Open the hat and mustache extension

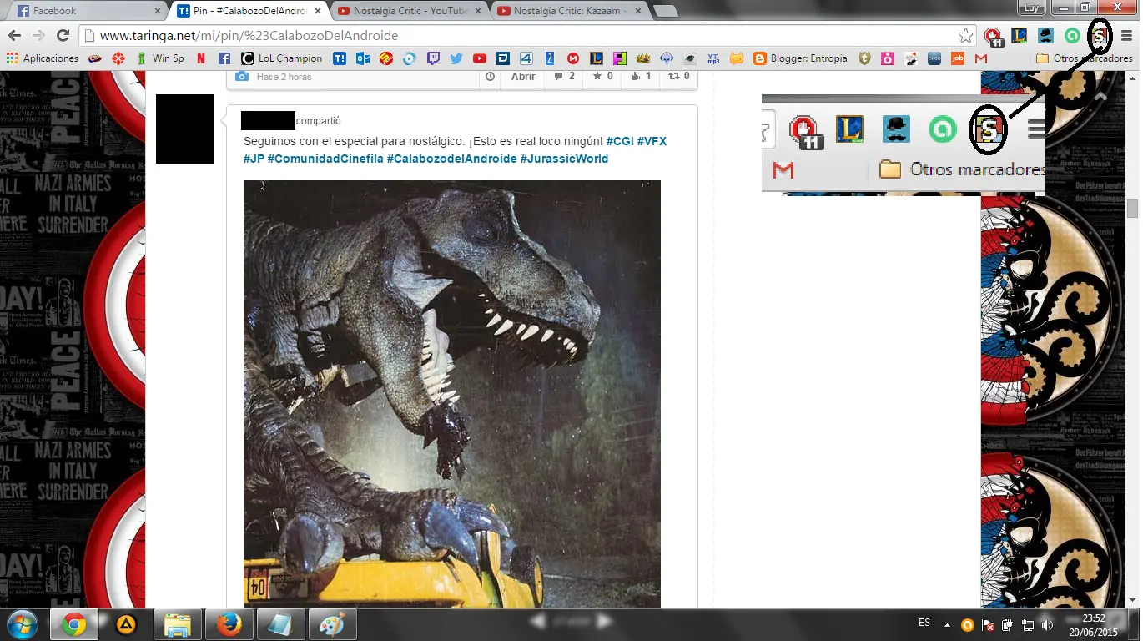point(1045,35)
